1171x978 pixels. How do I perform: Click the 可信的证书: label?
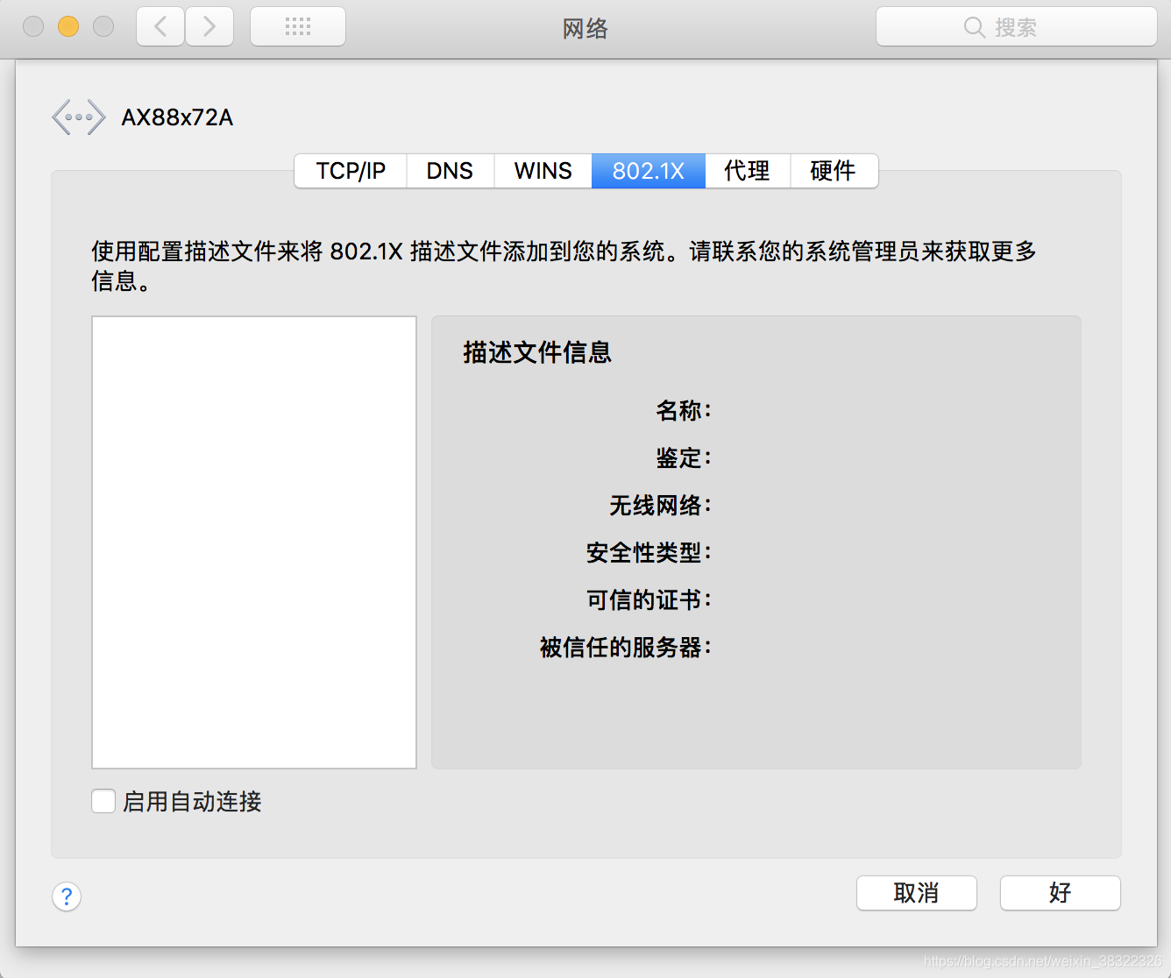coord(649,599)
